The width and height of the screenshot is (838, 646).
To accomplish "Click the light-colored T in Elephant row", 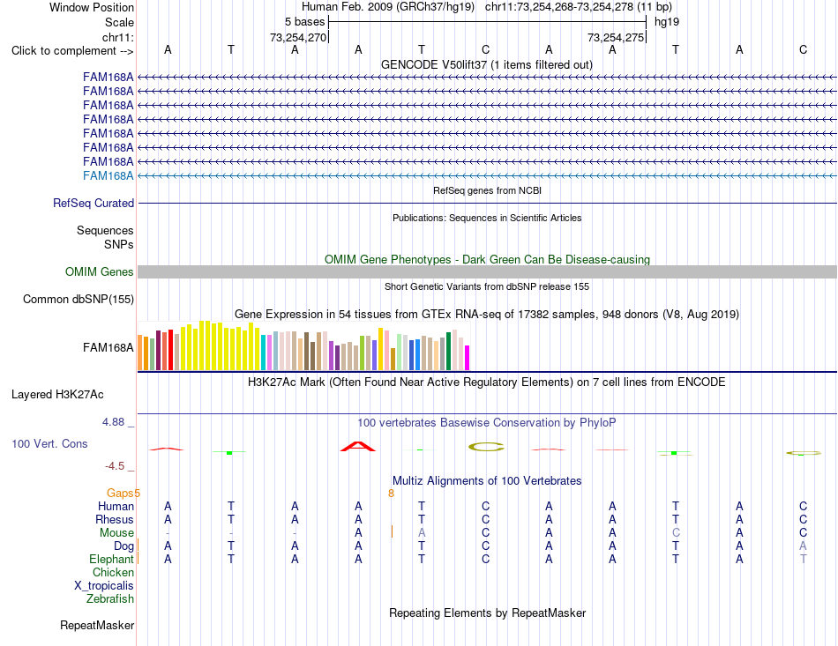I will point(803,559).
